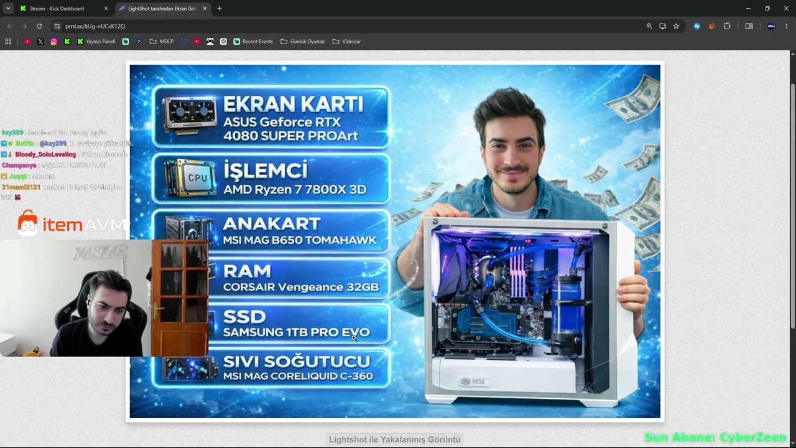Screen dimensions: 796x448
Task: Minimize the Chrome window
Action: click(748, 8)
